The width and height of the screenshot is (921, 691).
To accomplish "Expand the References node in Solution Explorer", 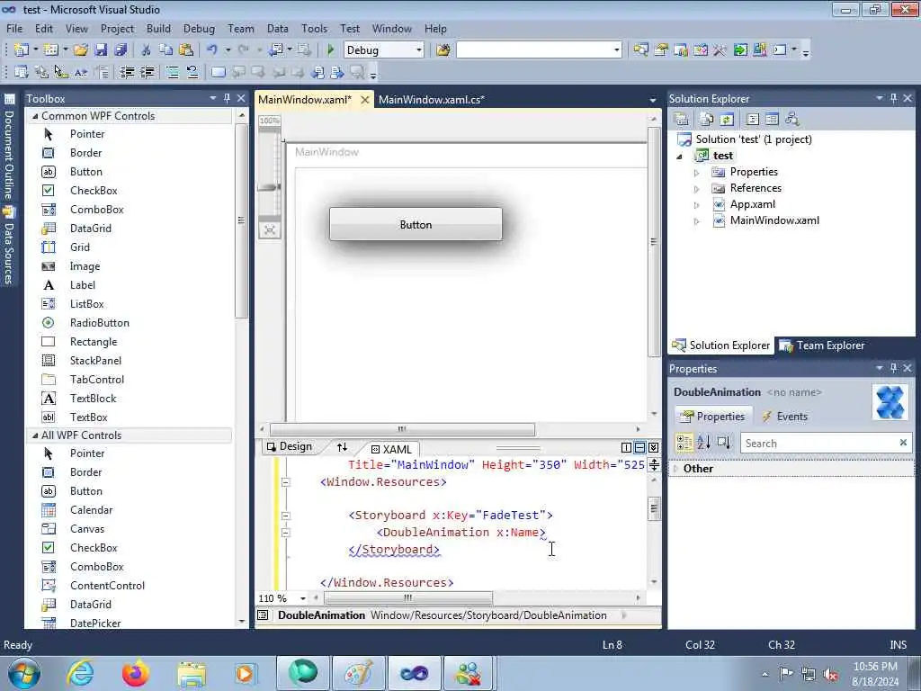I will point(697,189).
